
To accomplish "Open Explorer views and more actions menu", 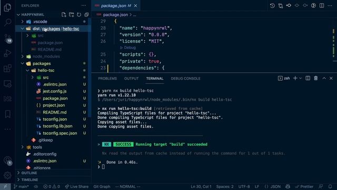I will point(84,6).
